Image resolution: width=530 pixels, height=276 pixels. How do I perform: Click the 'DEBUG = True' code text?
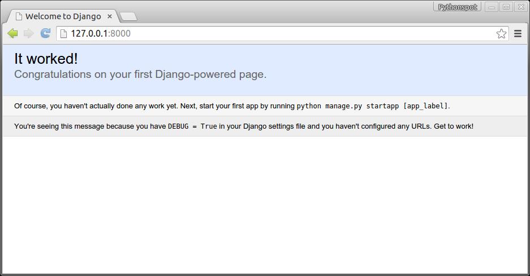[192, 126]
